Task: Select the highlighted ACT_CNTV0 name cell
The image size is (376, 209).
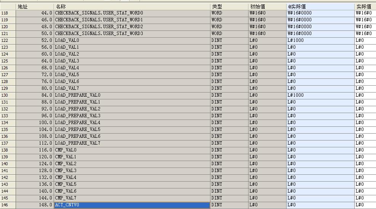Action: (132, 205)
